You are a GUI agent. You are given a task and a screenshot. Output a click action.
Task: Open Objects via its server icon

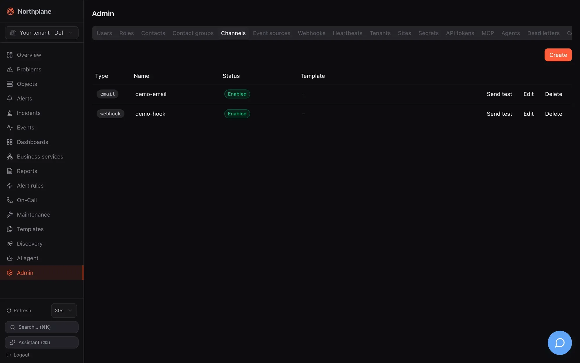point(10,84)
